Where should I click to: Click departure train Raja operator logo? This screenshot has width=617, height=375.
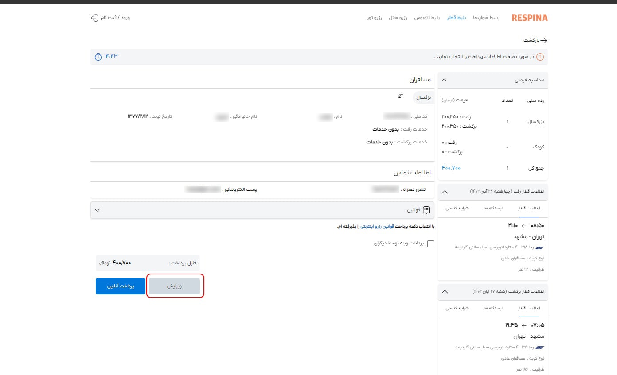pyautogui.click(x=539, y=247)
